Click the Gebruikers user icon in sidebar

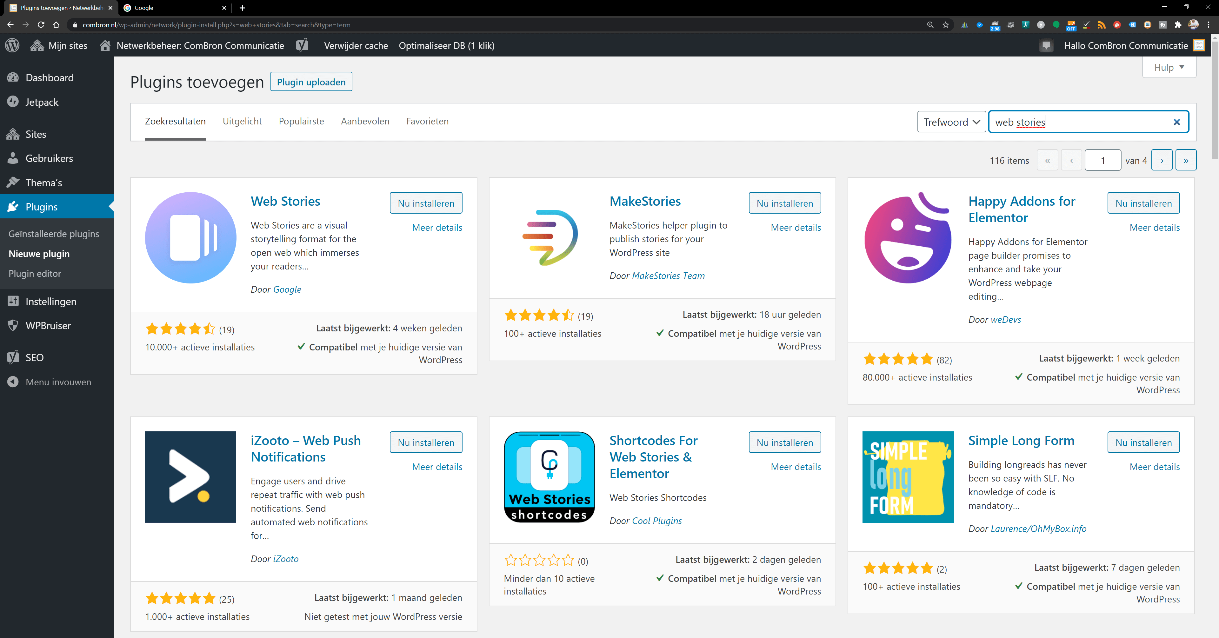click(x=13, y=158)
